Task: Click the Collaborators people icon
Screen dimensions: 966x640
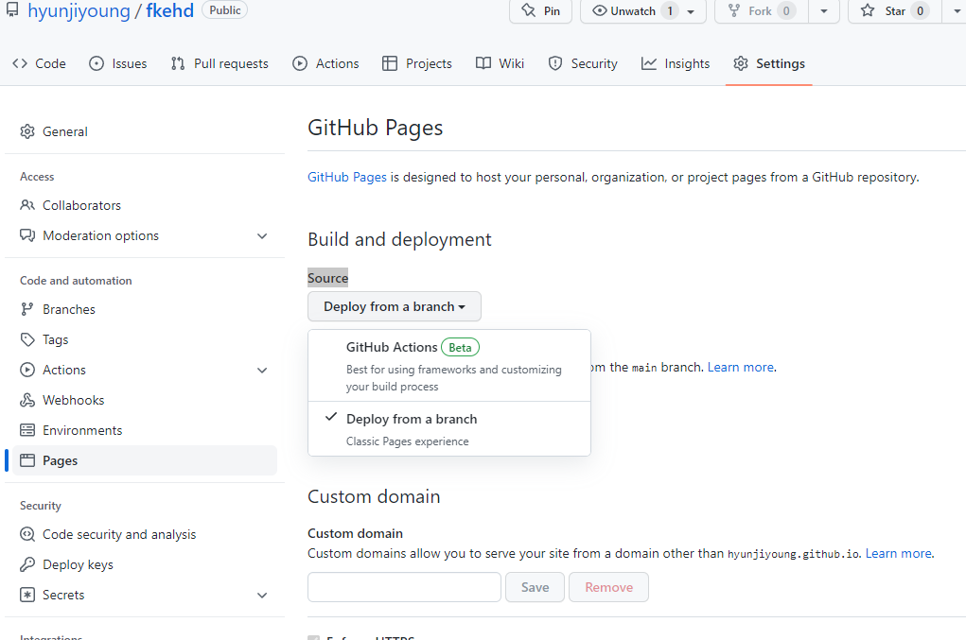Action: (x=27, y=205)
